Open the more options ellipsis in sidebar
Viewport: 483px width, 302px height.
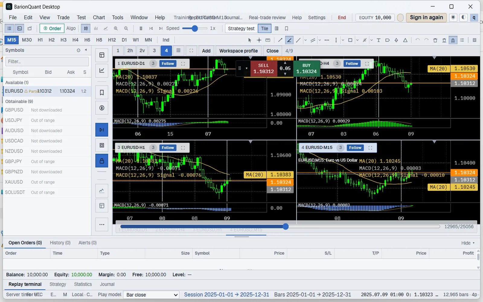coord(102,224)
